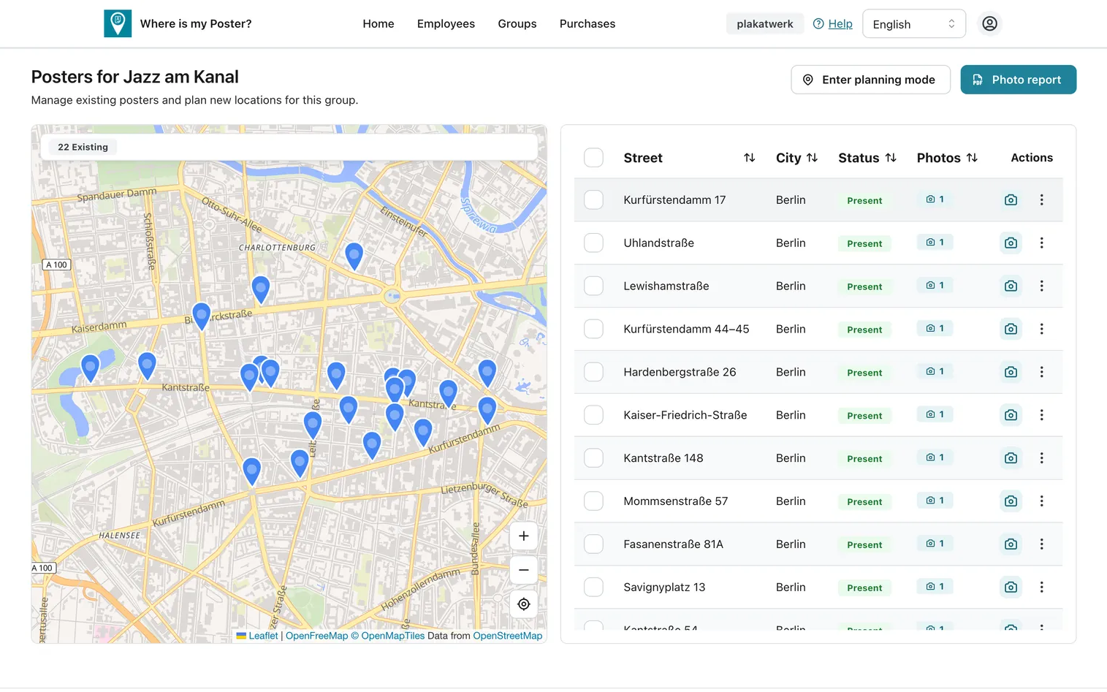The height and width of the screenshot is (692, 1107).
Task: Open the user account profile icon
Action: [989, 23]
